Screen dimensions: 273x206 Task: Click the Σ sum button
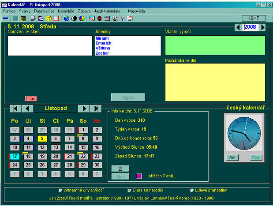[120, 169]
